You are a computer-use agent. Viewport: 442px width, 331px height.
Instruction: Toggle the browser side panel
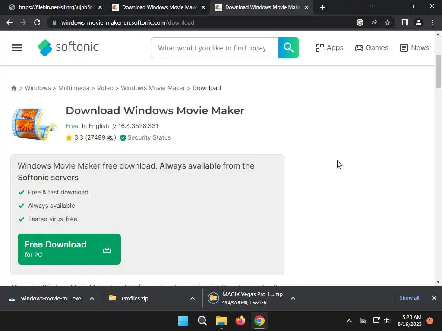click(x=405, y=22)
